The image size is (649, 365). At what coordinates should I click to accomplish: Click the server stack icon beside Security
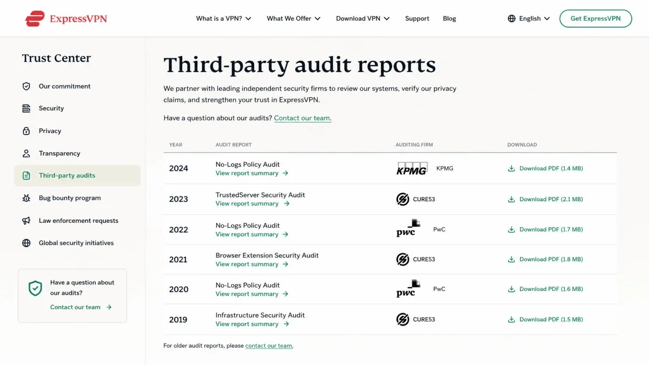point(26,109)
